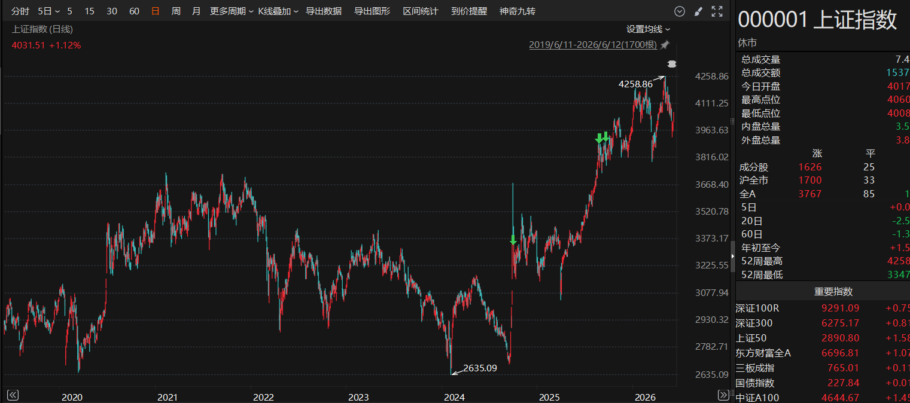Image resolution: width=910 pixels, height=403 pixels.
Task: Switch to 月 monthly period
Action: (x=196, y=11)
